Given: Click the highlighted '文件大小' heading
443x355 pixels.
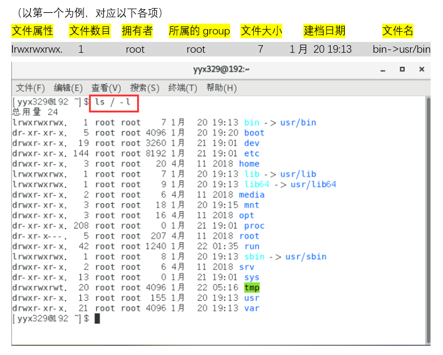Looking at the screenshot, I should point(261,31).
